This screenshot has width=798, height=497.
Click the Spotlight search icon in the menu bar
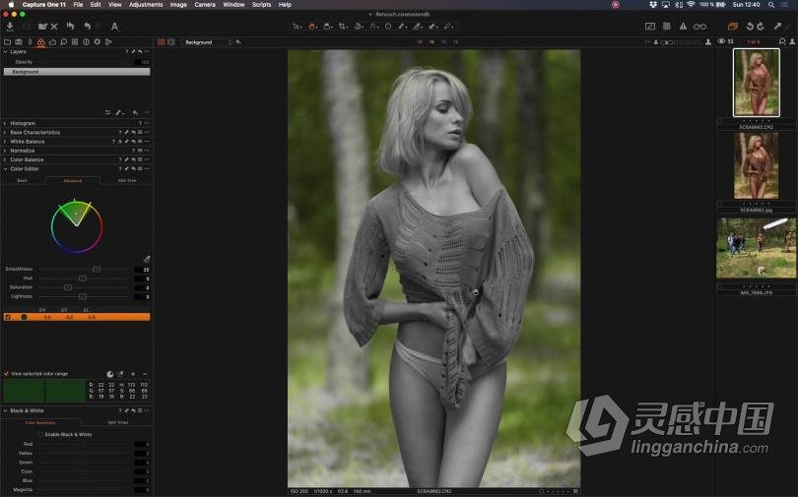(x=771, y=5)
